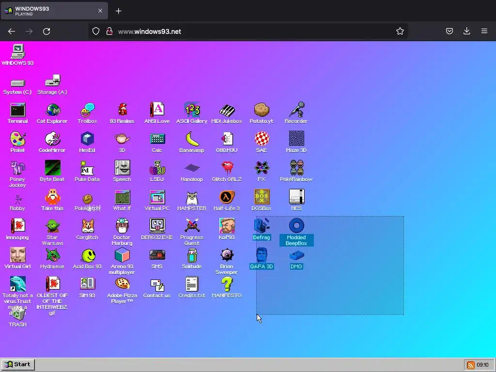Click the RSS feed tray icon
496x372 pixels.
point(470,365)
